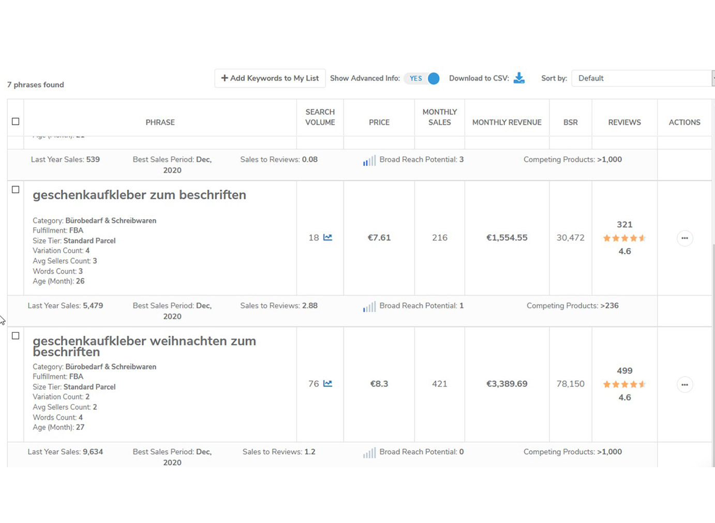Click 7 phrases found text

pyautogui.click(x=36, y=85)
